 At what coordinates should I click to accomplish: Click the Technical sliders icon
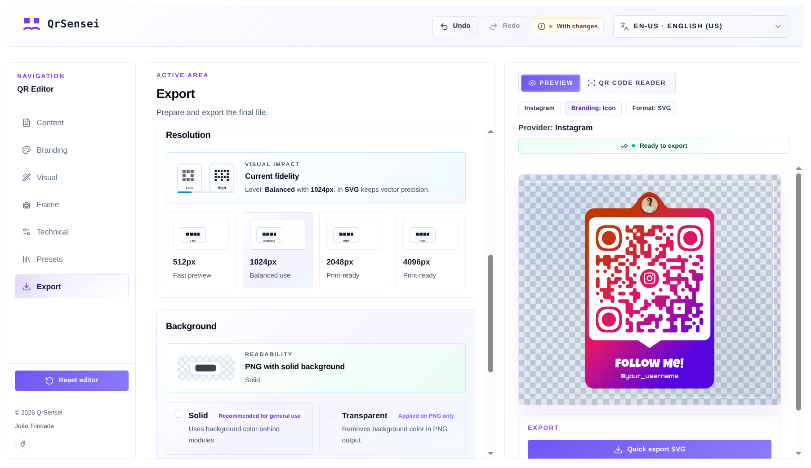pyautogui.click(x=27, y=232)
